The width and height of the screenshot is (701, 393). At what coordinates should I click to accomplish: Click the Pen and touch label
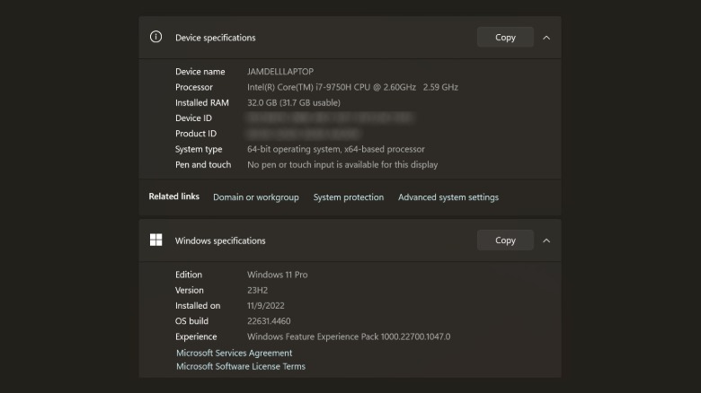pos(203,165)
